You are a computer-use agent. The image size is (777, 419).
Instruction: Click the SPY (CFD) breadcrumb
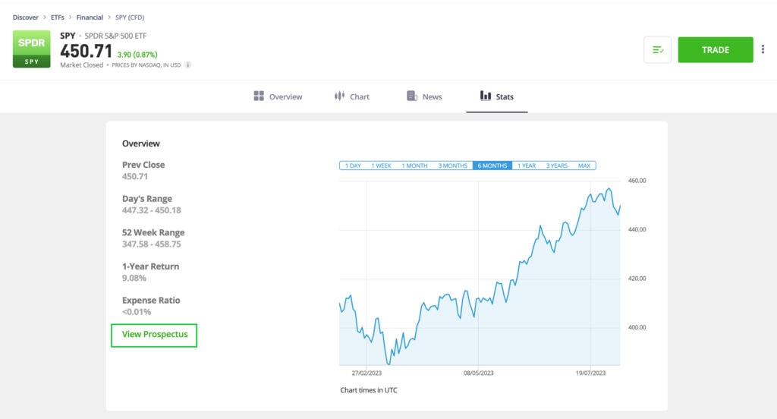(130, 17)
